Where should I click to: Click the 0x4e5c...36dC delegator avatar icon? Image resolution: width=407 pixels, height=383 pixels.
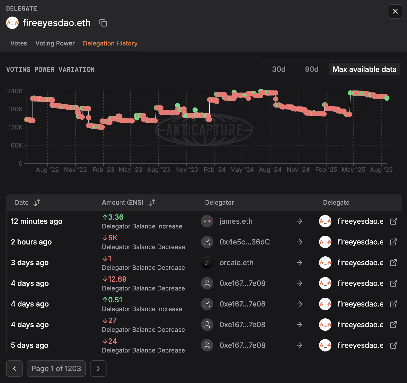pos(207,242)
